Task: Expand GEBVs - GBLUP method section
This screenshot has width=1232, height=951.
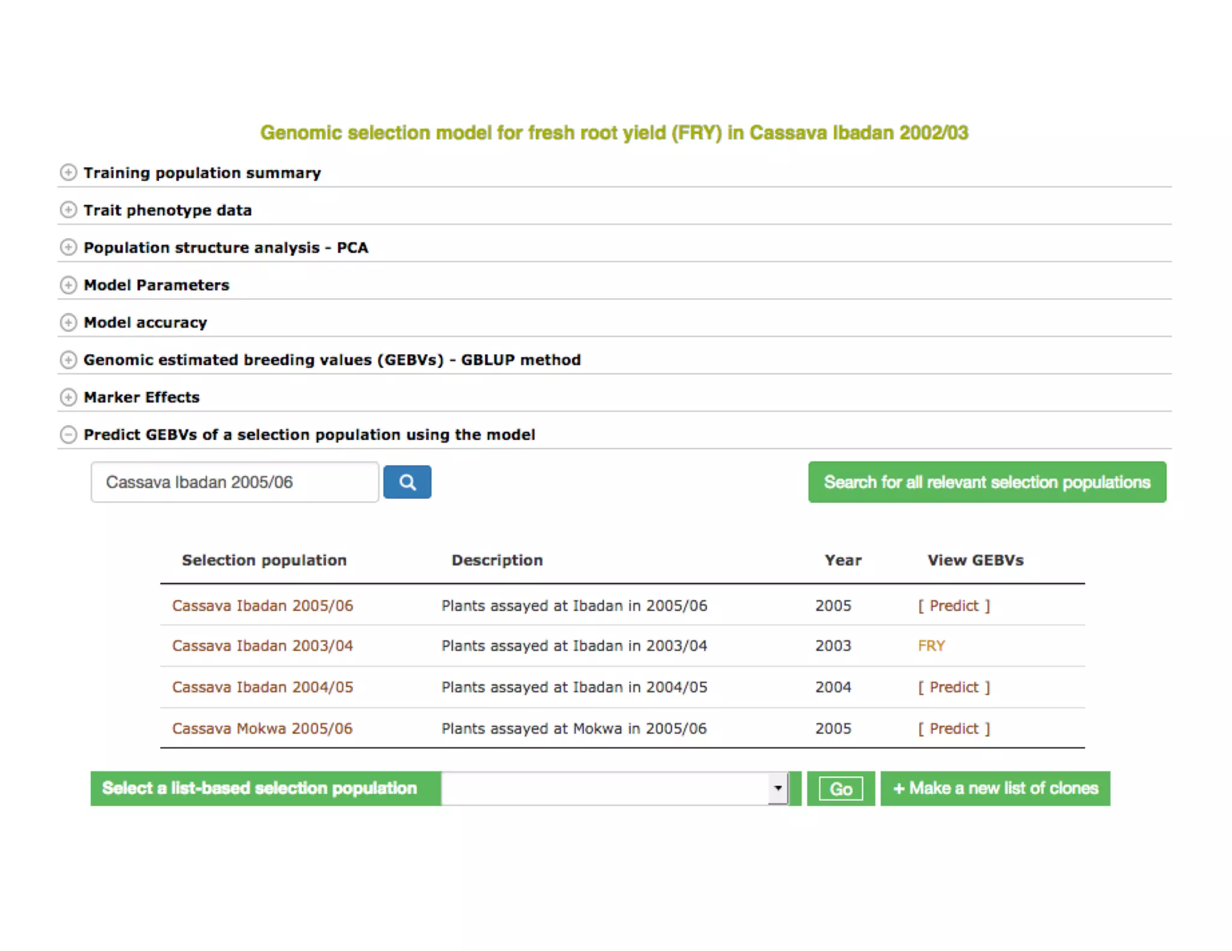Action: 69,359
